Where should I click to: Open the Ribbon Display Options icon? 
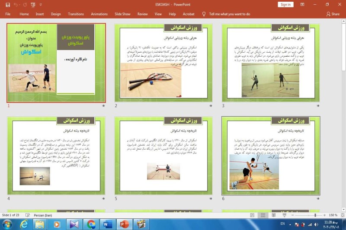(x=302, y=4)
